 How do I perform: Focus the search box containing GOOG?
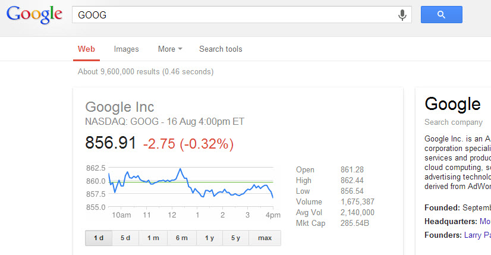[x=232, y=15]
